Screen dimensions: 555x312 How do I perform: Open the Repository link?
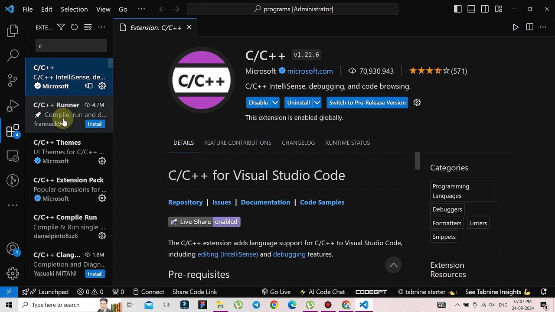(x=185, y=202)
